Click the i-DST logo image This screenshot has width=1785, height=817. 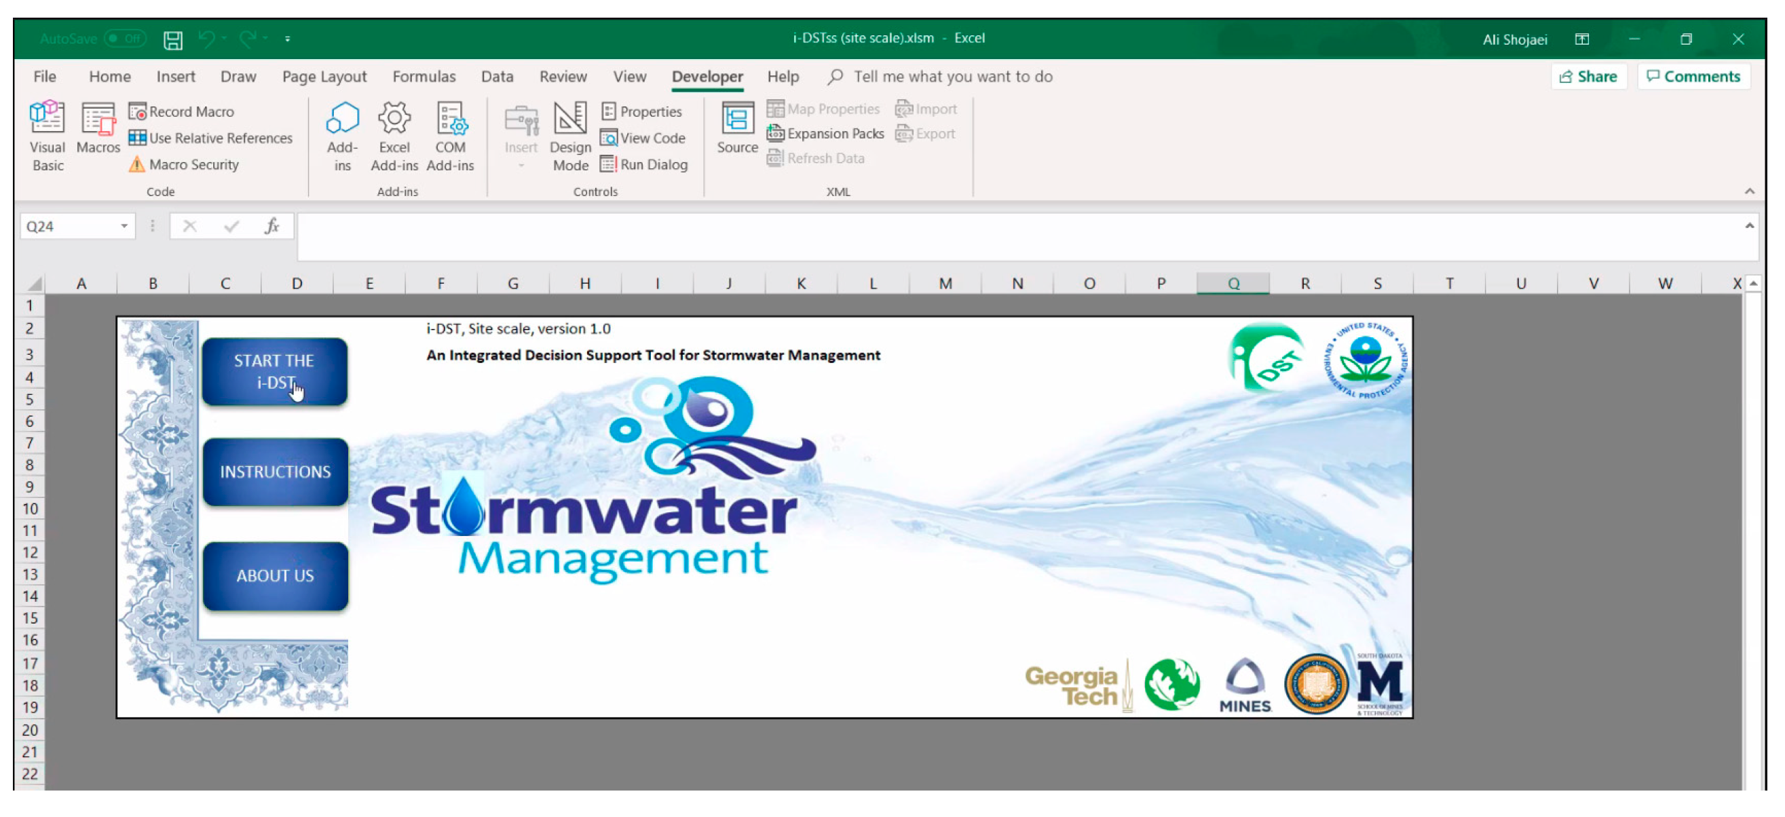coord(1266,358)
